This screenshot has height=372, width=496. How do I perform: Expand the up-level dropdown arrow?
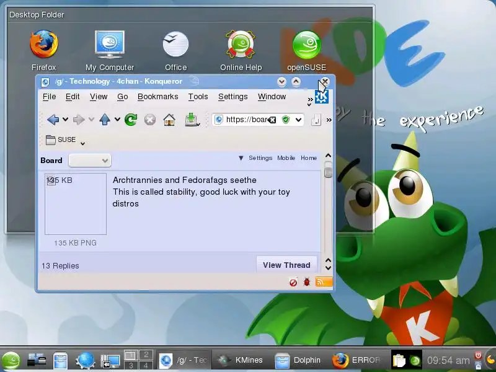117,120
